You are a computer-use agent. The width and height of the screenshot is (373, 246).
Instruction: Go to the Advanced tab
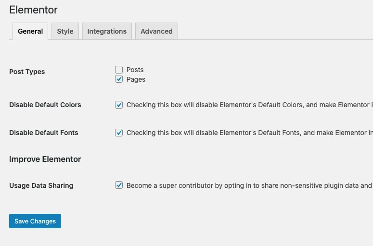(x=156, y=31)
